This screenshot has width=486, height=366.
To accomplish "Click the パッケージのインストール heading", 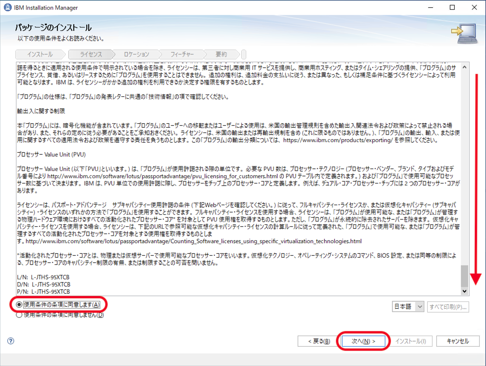I will pos(53,27).
